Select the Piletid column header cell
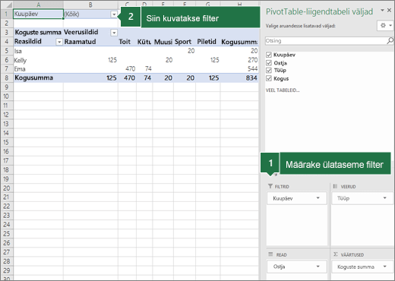 [x=208, y=42]
